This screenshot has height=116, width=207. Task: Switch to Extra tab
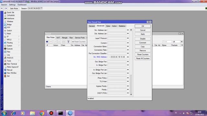(108, 26)
